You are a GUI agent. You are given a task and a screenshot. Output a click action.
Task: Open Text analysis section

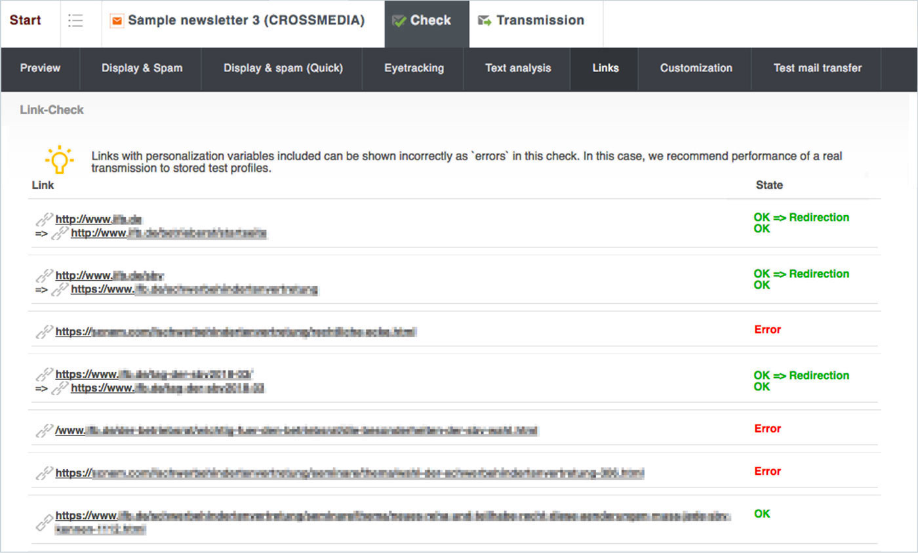point(518,68)
